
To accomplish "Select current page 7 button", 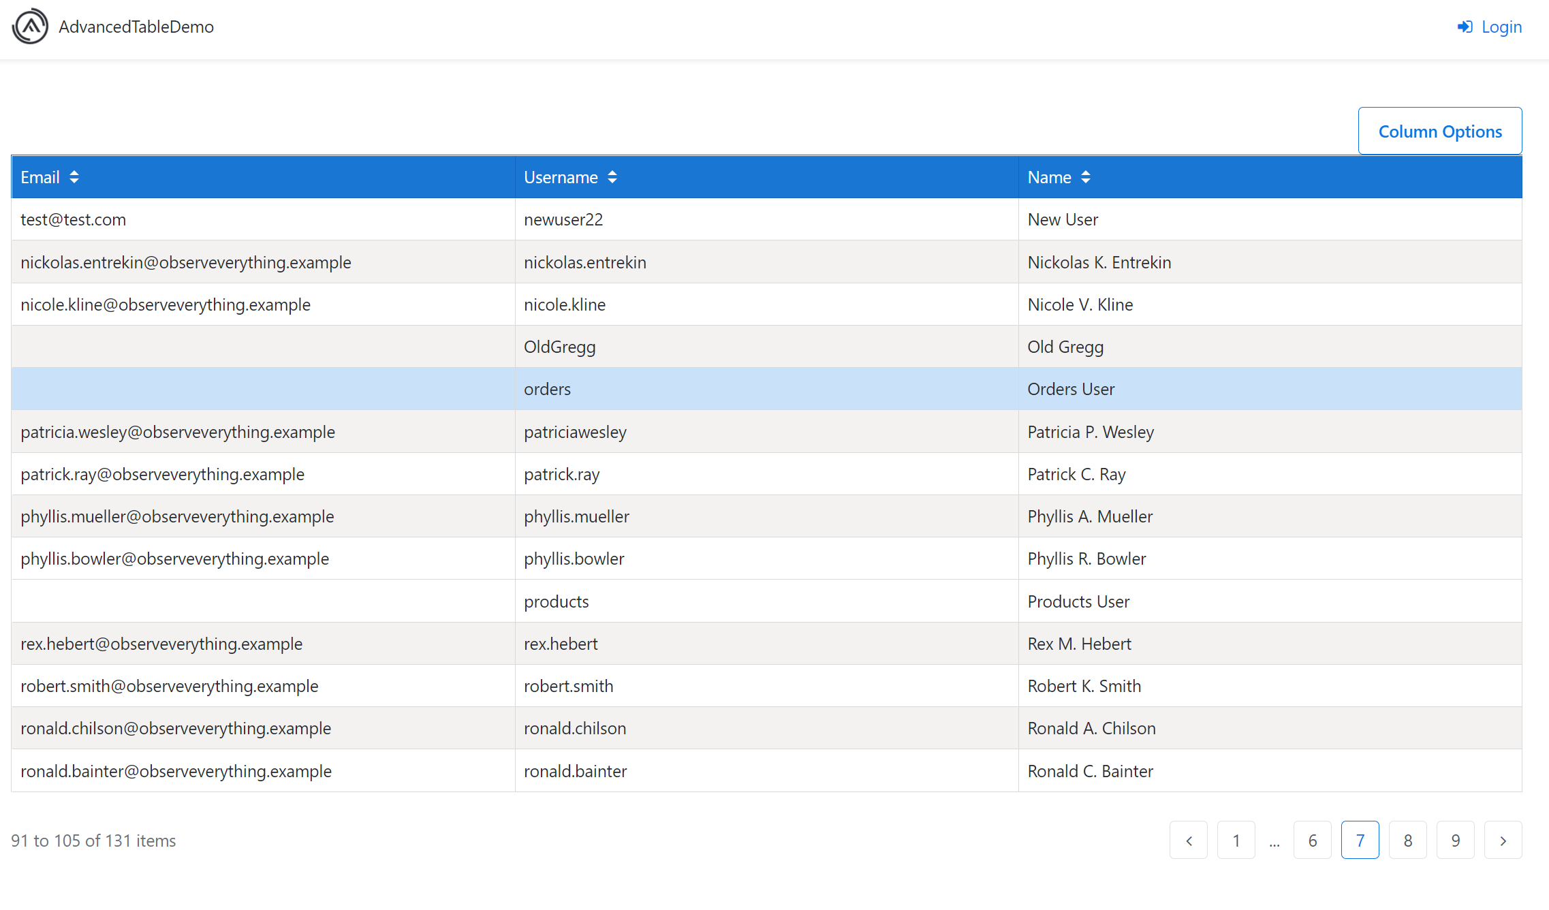I will [1360, 841].
